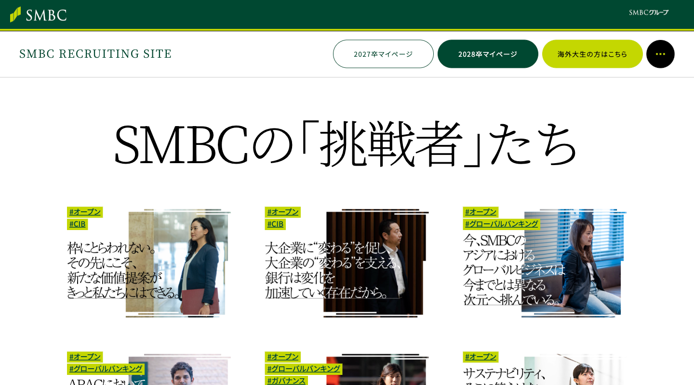Open the 2028卒マイページ button

488,54
